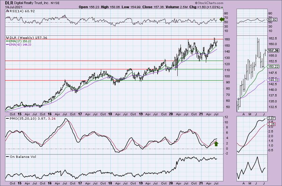Click the small line icon before RSI(14)
282x186 pixels.
(x=7, y=11)
